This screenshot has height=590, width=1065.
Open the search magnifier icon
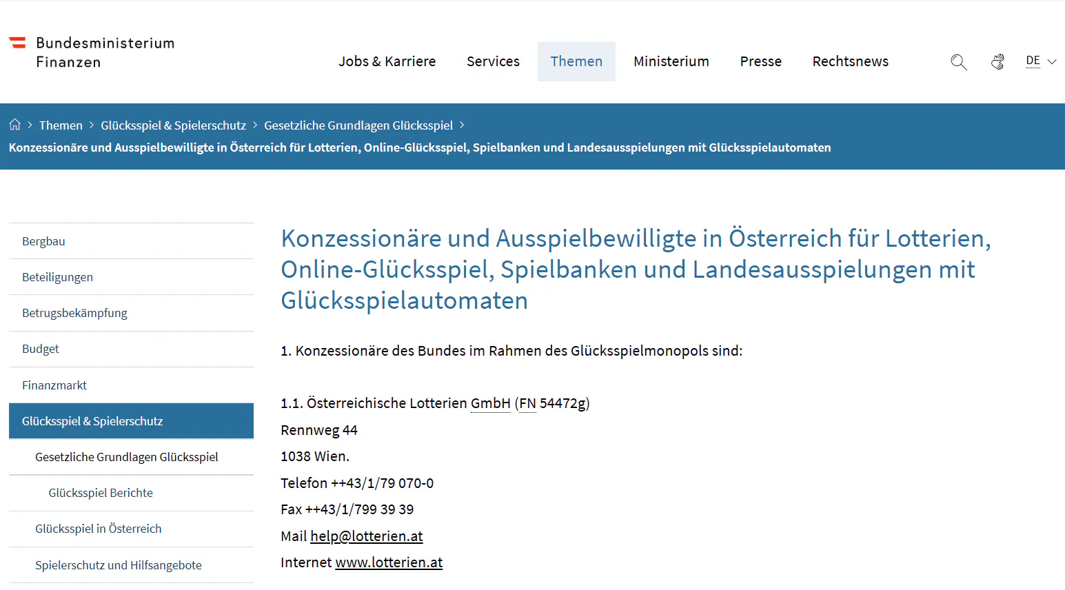(x=958, y=62)
